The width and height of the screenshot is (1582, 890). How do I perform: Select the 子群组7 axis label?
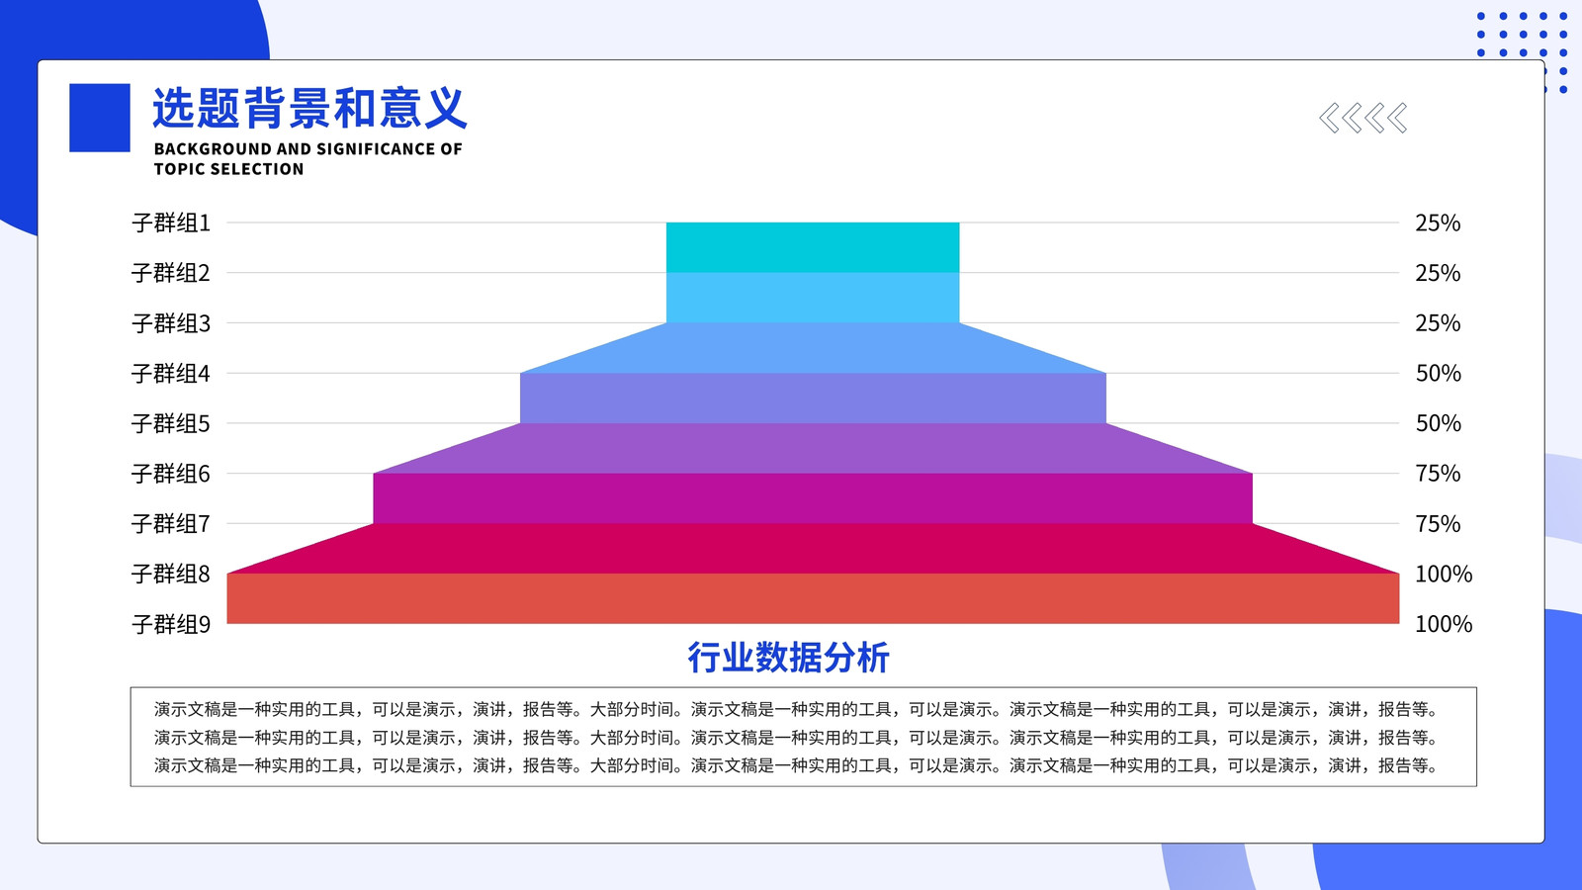pyautogui.click(x=171, y=524)
